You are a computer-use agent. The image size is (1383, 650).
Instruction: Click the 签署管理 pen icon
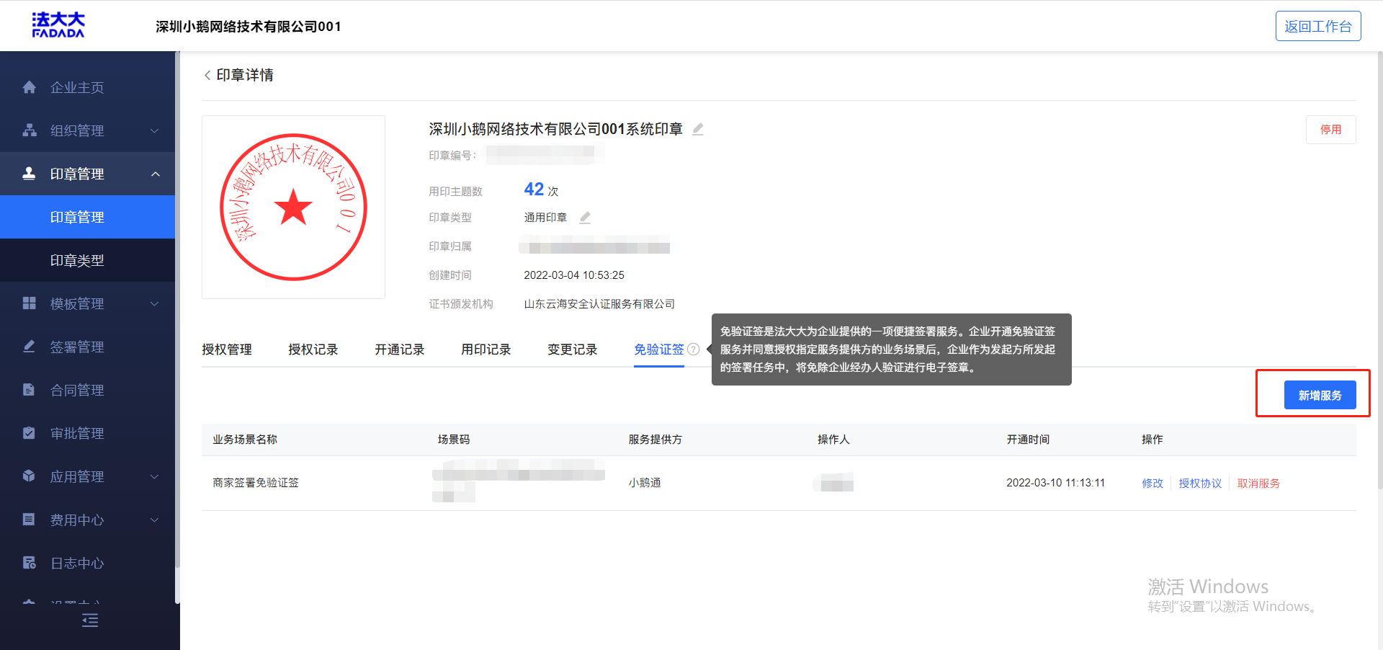click(29, 347)
